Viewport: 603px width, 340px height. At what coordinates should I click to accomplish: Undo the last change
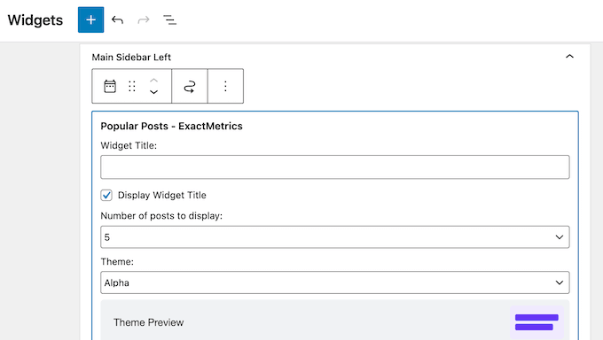(117, 19)
